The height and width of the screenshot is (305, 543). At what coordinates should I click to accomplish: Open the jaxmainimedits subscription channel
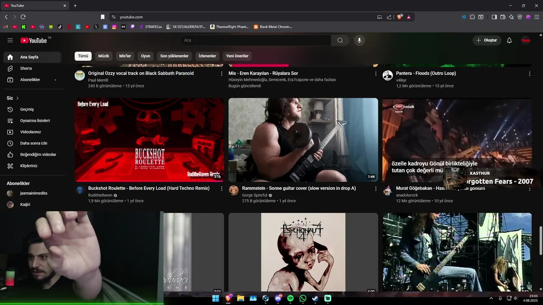(32, 193)
